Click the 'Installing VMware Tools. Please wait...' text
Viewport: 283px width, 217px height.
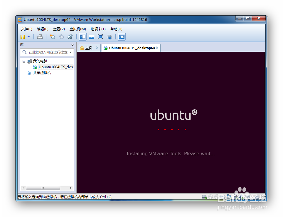pos(171,153)
